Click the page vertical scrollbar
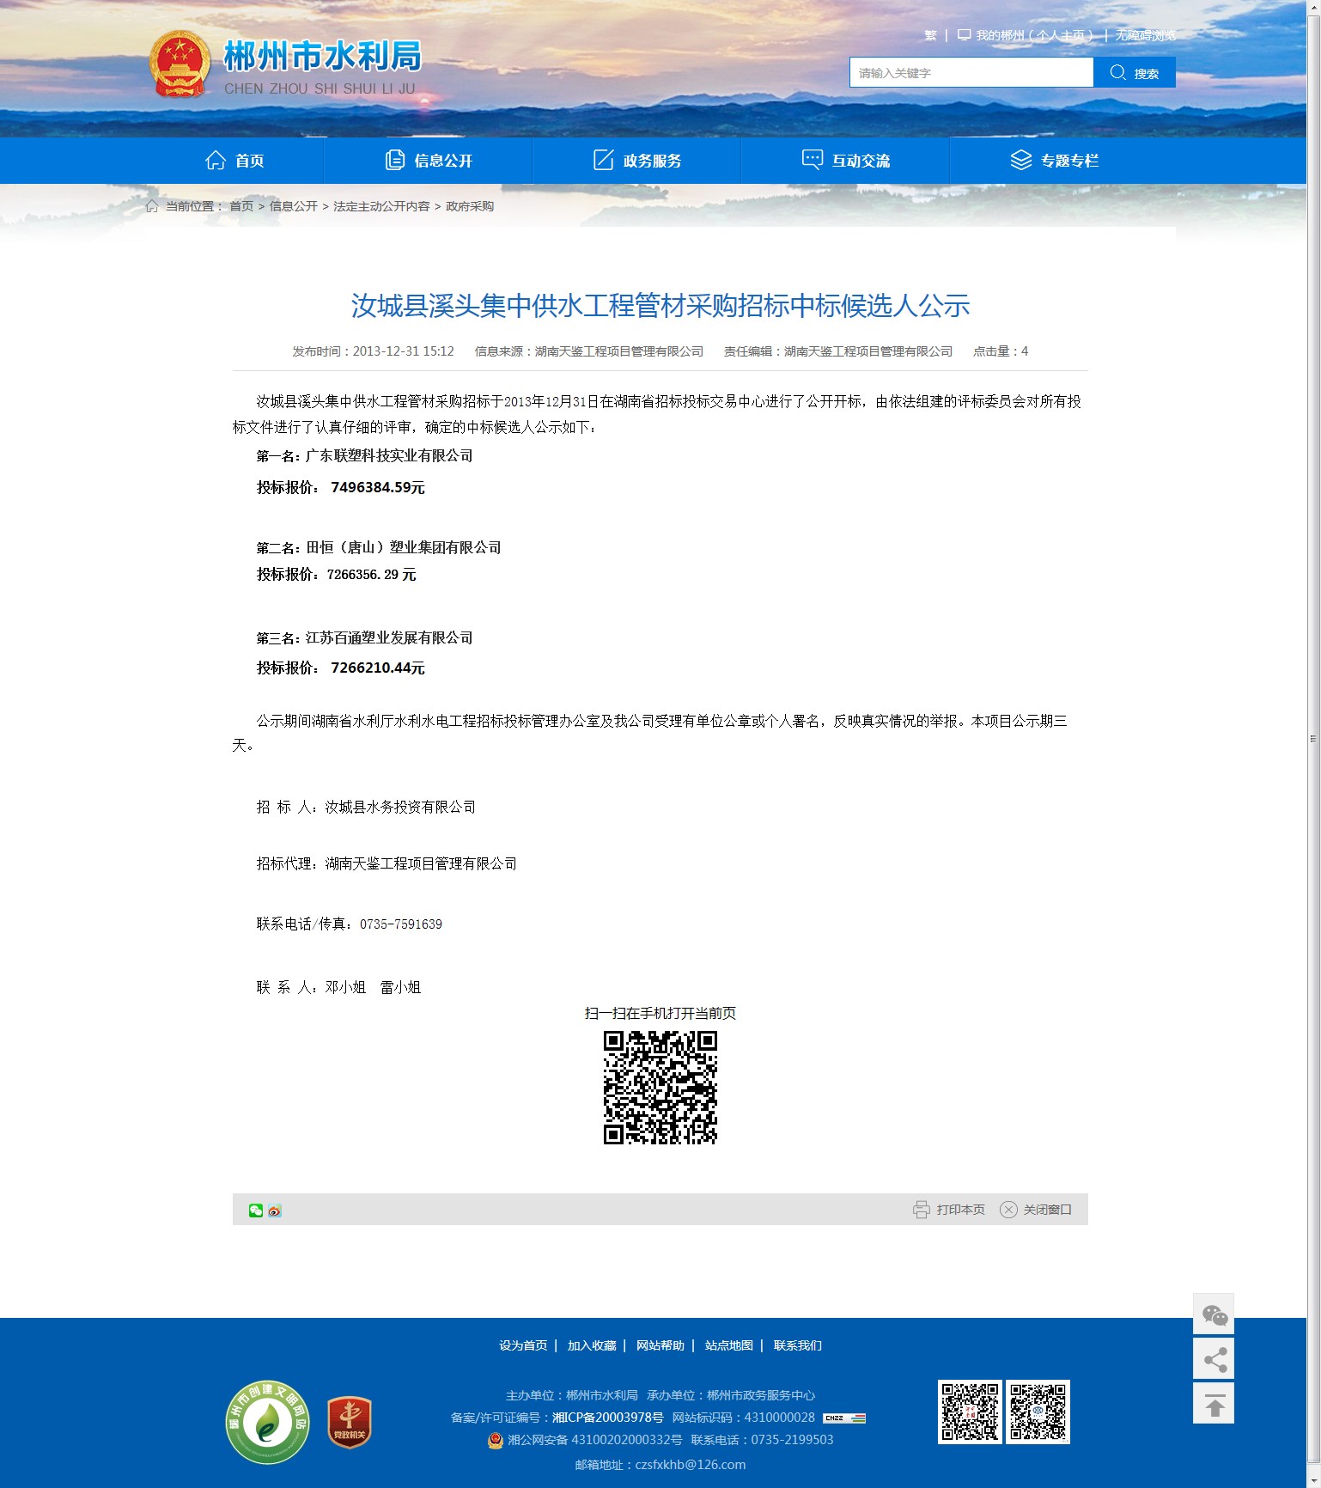The width and height of the screenshot is (1321, 1488). click(1313, 739)
